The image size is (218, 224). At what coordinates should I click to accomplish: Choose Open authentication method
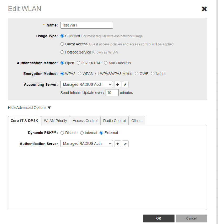[62, 63]
